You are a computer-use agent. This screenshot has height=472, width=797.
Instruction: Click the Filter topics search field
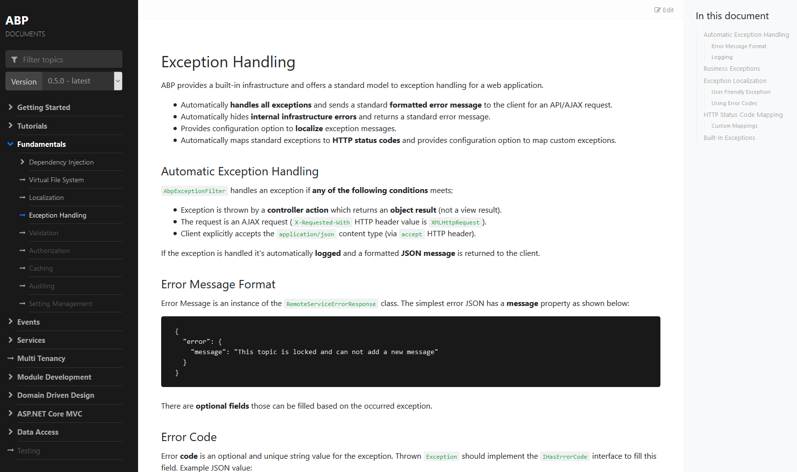[x=69, y=59]
